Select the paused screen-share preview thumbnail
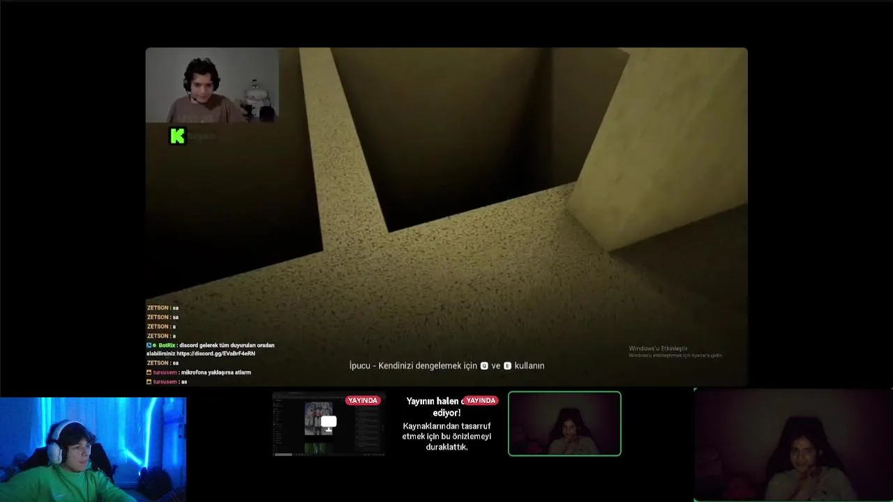Viewport: 893px width, 502px height. (329, 424)
